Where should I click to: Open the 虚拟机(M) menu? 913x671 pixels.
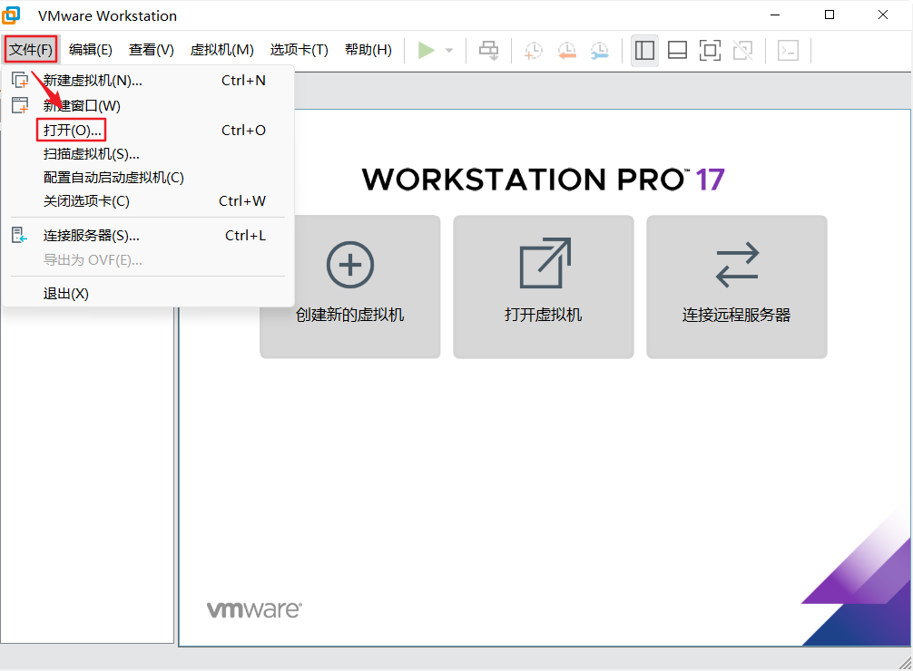coord(221,50)
